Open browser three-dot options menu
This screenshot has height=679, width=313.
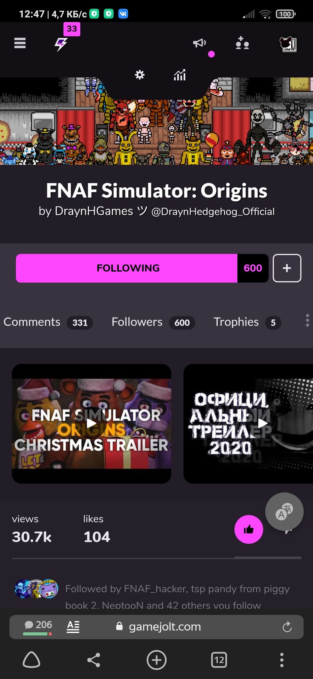(x=282, y=660)
